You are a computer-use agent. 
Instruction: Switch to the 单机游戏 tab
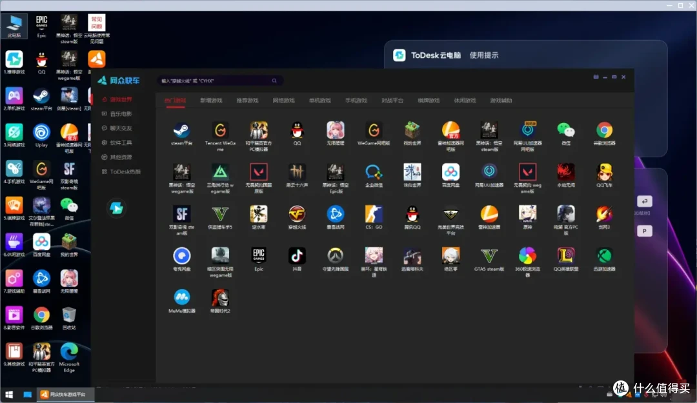click(320, 101)
